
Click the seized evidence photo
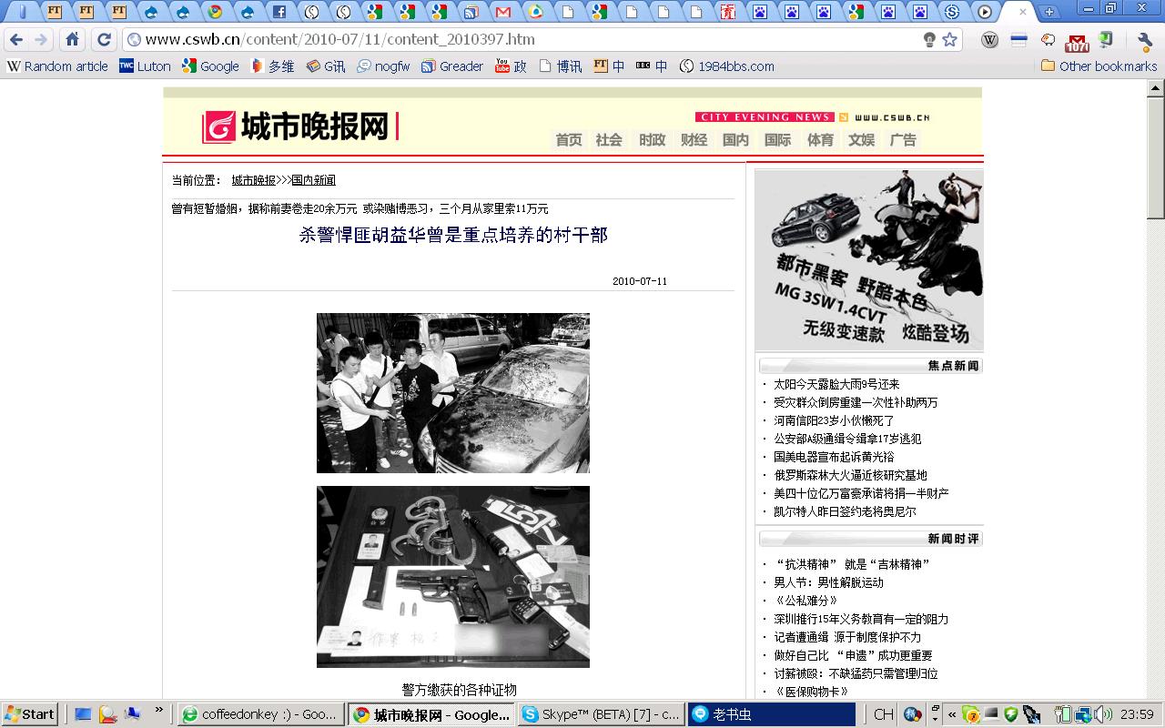[453, 577]
